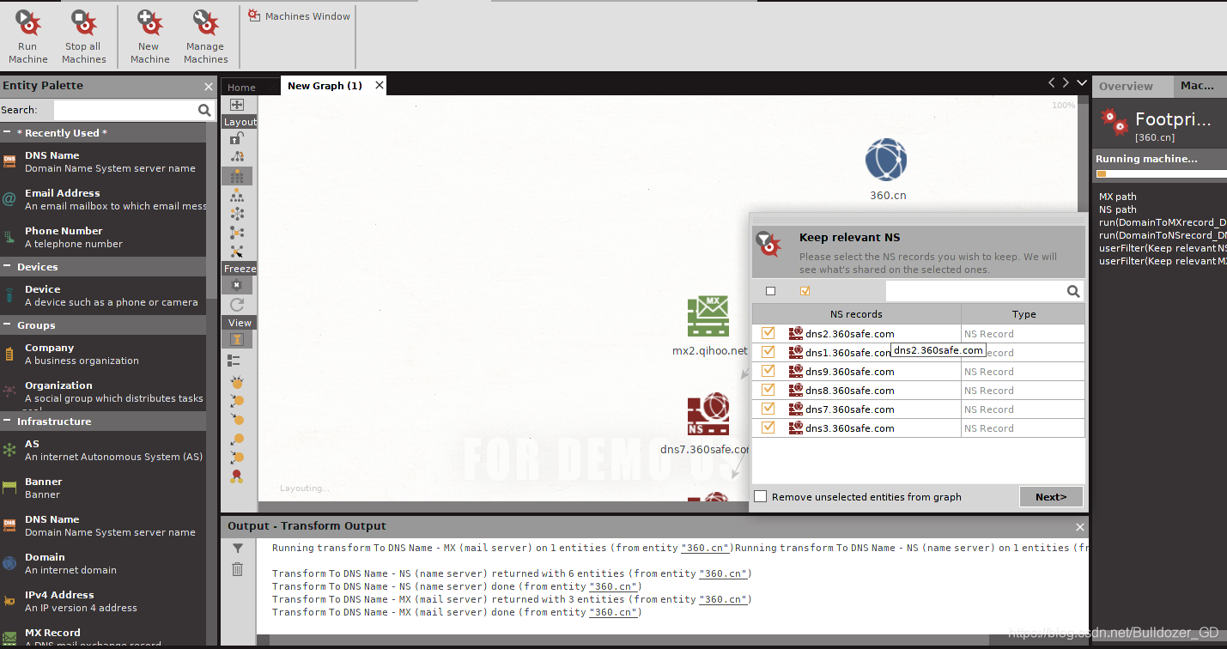
Task: Click the next tab arrow
Action: point(1066,83)
